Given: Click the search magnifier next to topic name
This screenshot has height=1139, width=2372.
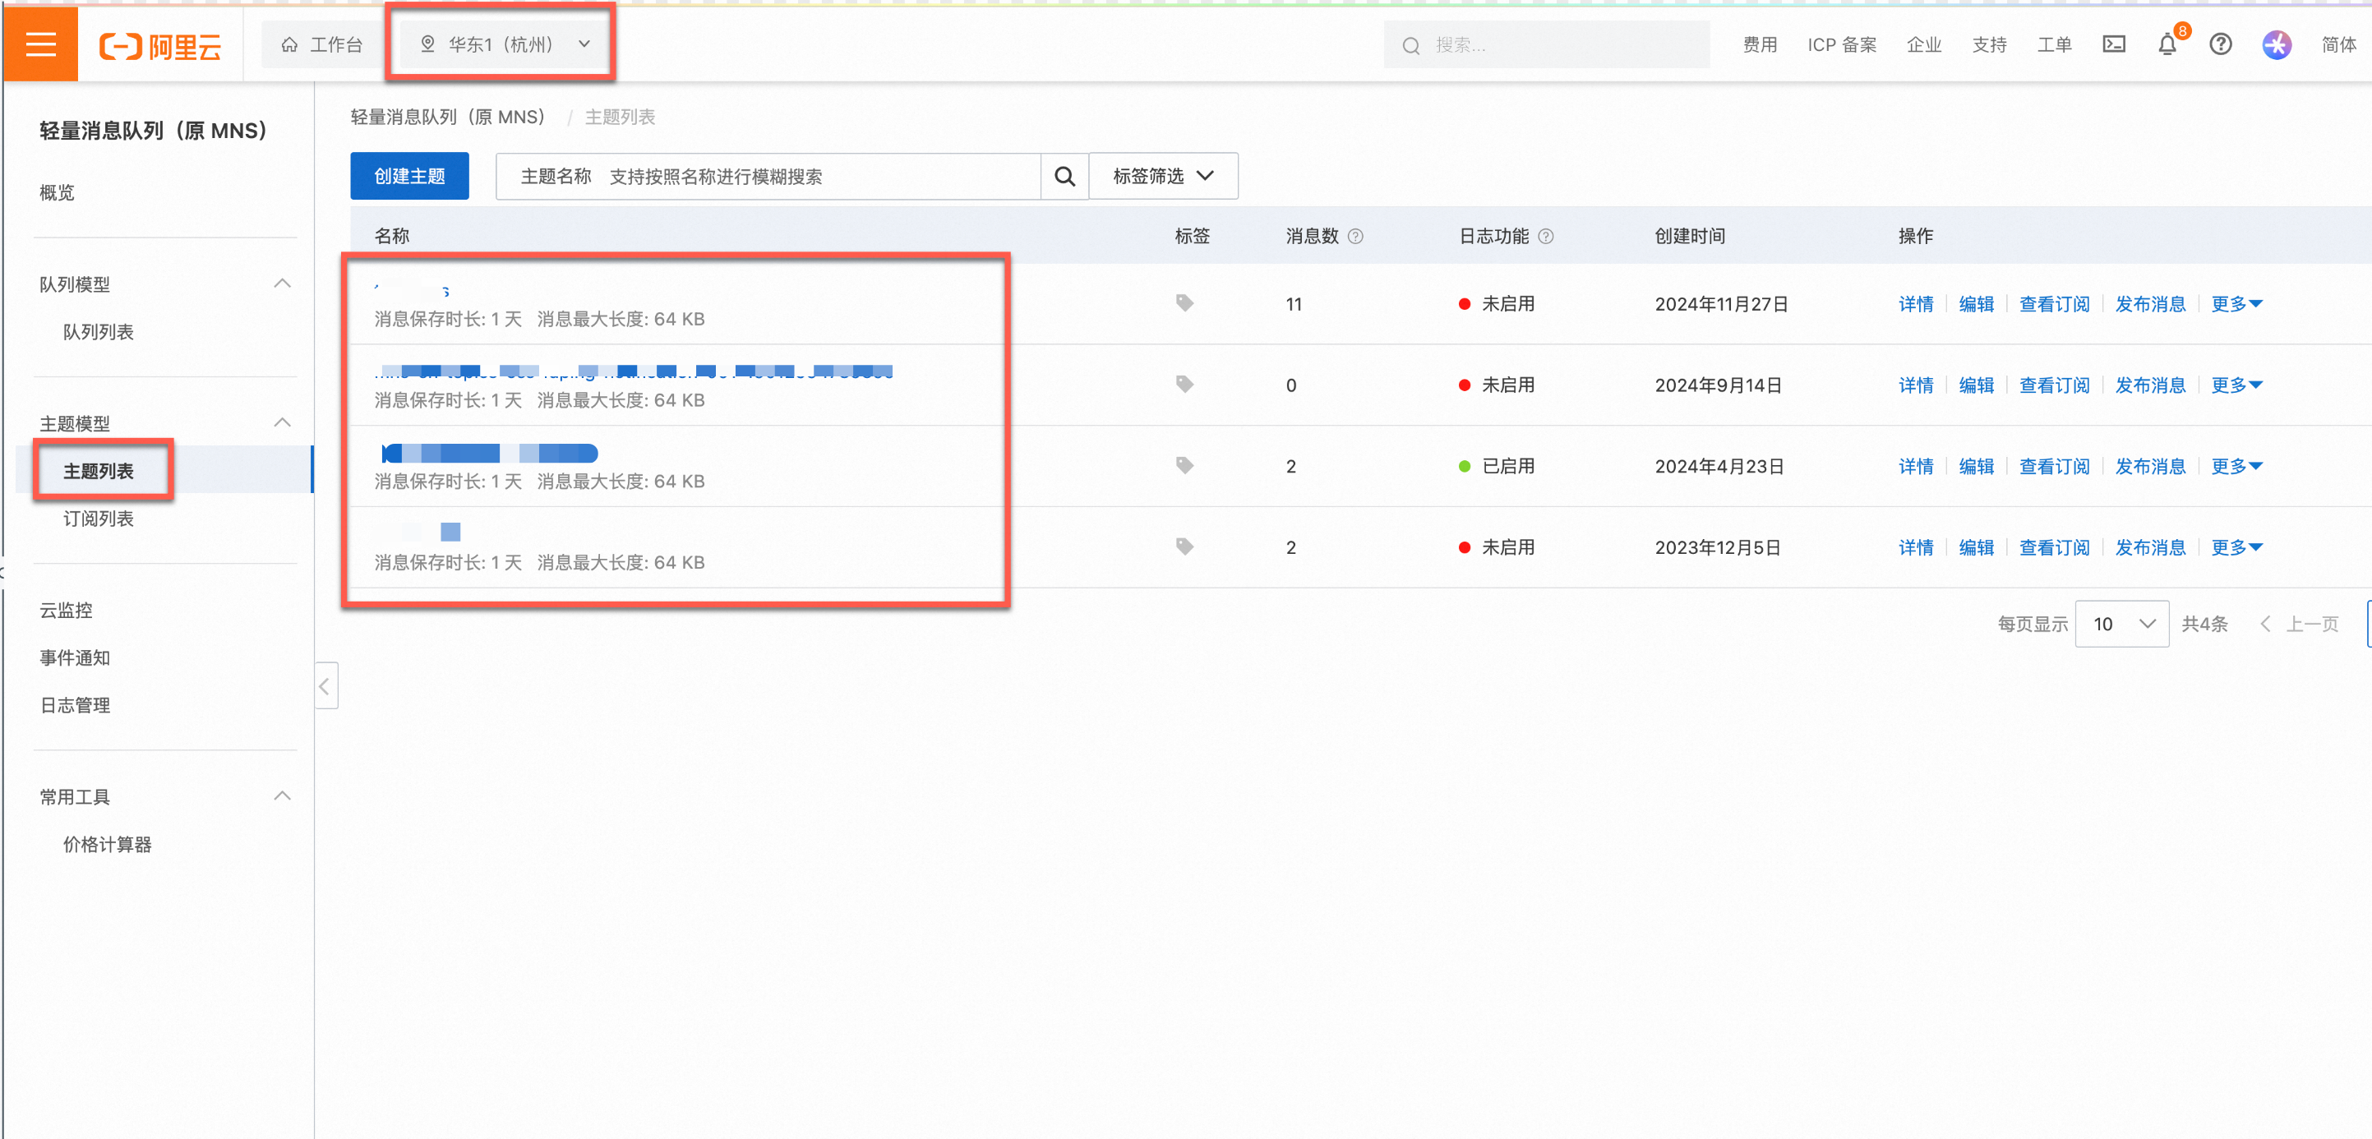Looking at the screenshot, I should point(1064,176).
